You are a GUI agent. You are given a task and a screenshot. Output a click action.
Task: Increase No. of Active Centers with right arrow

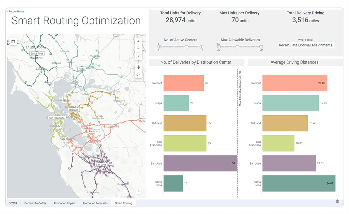point(201,47)
